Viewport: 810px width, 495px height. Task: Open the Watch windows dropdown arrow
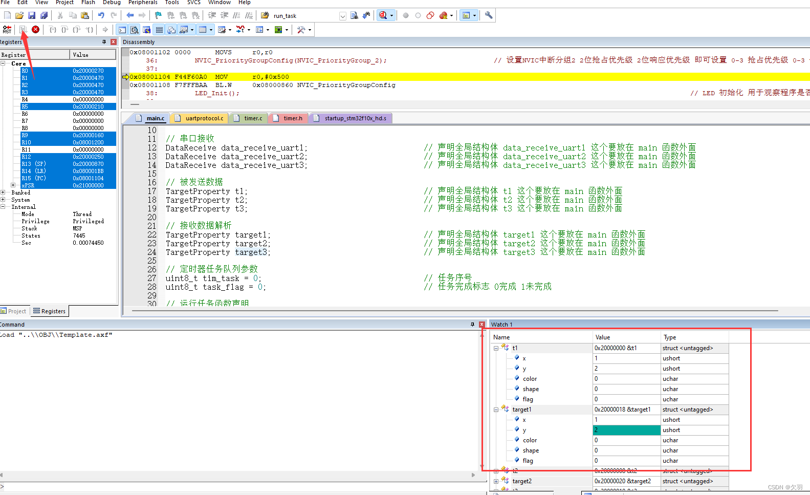[192, 30]
